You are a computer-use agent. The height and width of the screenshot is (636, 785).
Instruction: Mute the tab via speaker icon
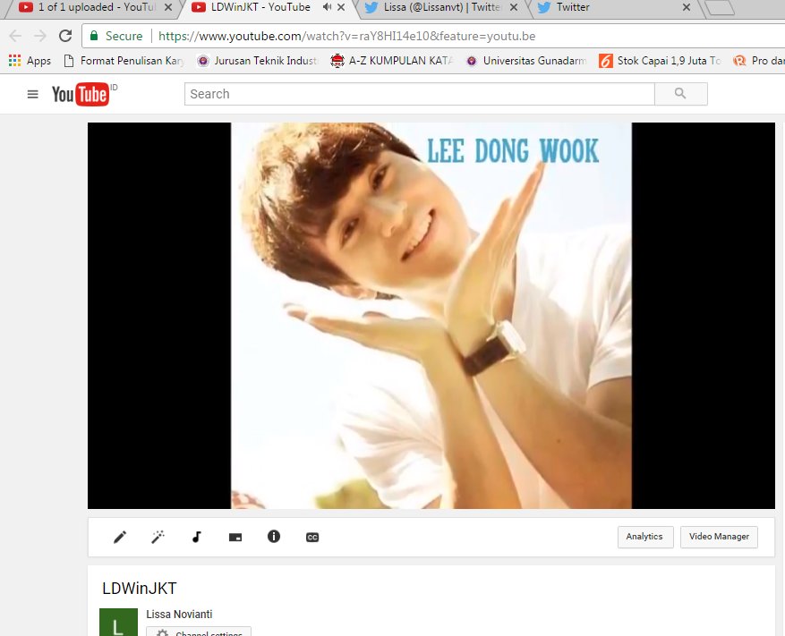327,7
